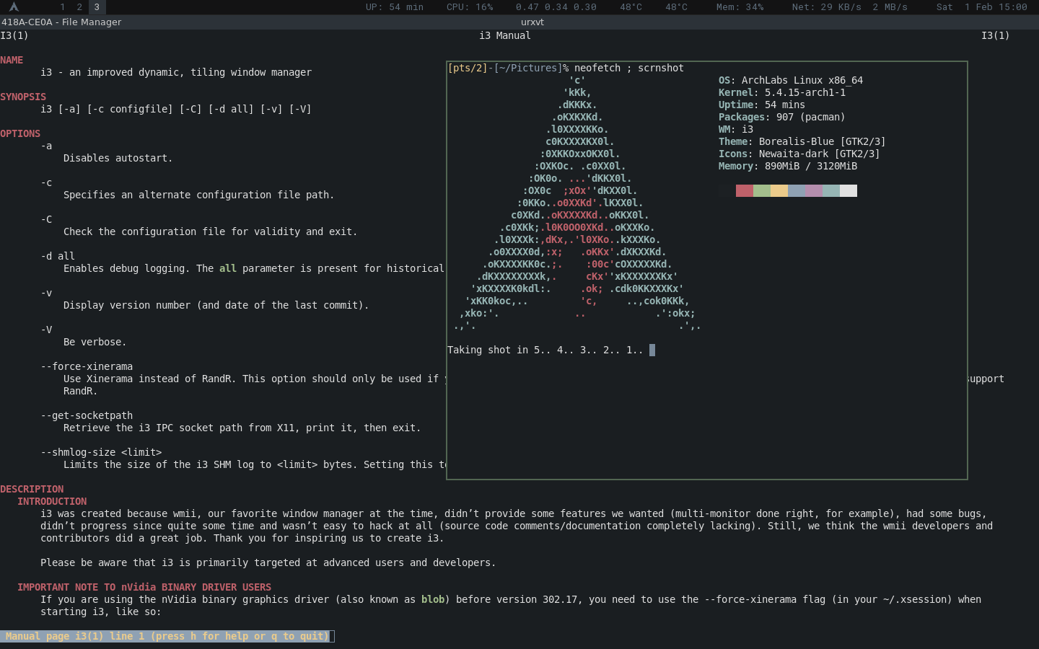1039x649 pixels.
Task: Switch to workspace 2
Action: click(80, 7)
